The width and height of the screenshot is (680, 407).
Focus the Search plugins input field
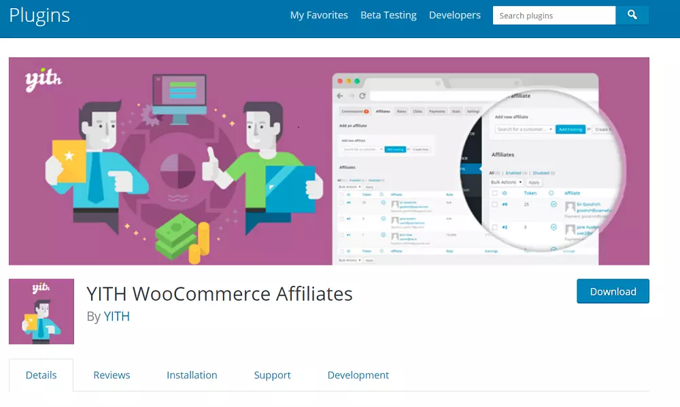pyautogui.click(x=554, y=15)
